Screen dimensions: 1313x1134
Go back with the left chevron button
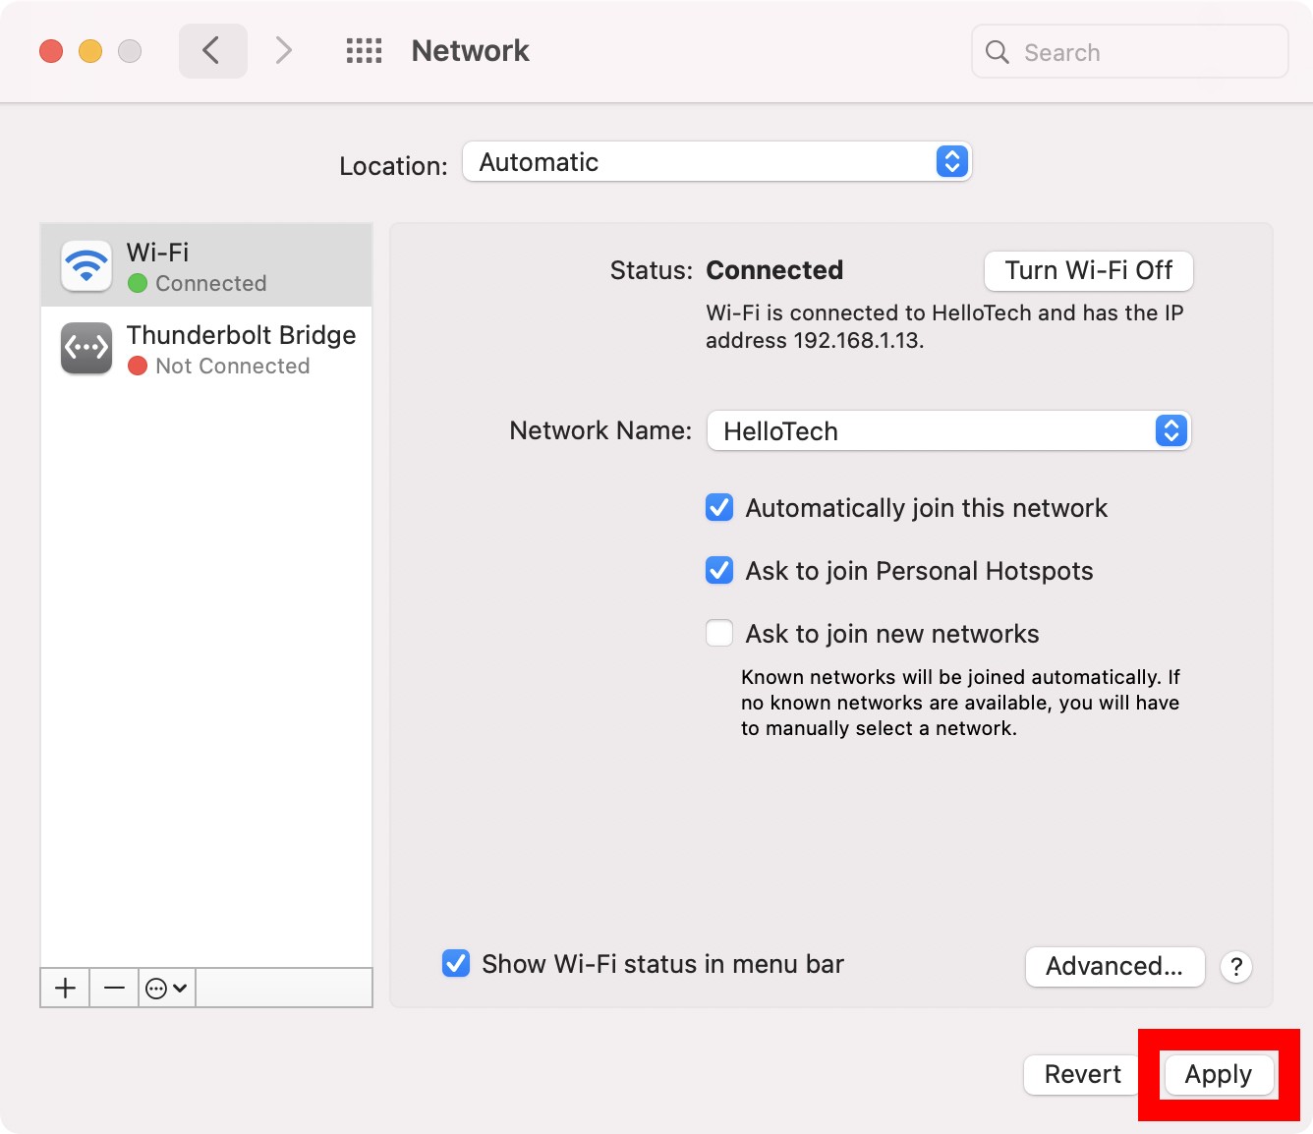tap(212, 50)
